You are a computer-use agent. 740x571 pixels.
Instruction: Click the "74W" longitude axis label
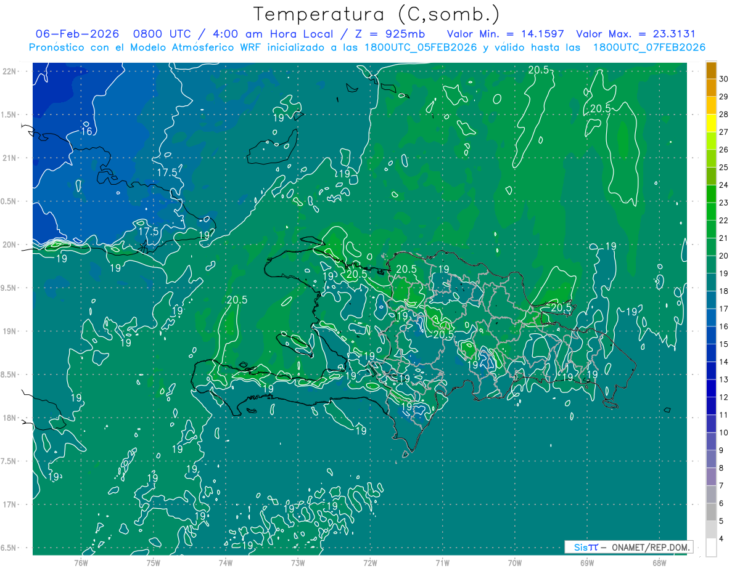(x=225, y=562)
